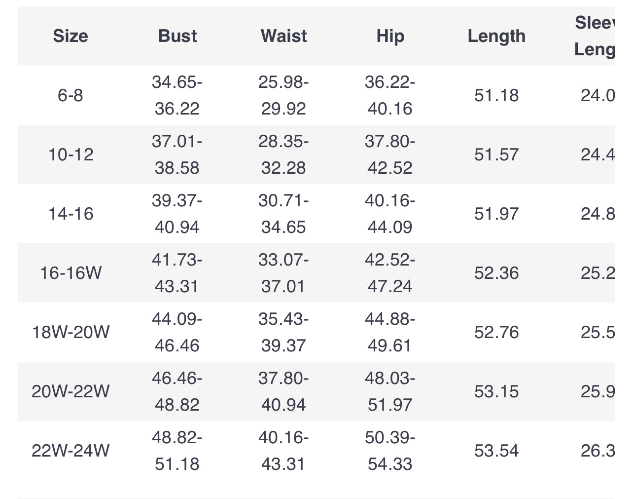
Task: Select the 22W-24W size row label
Action: click(70, 451)
